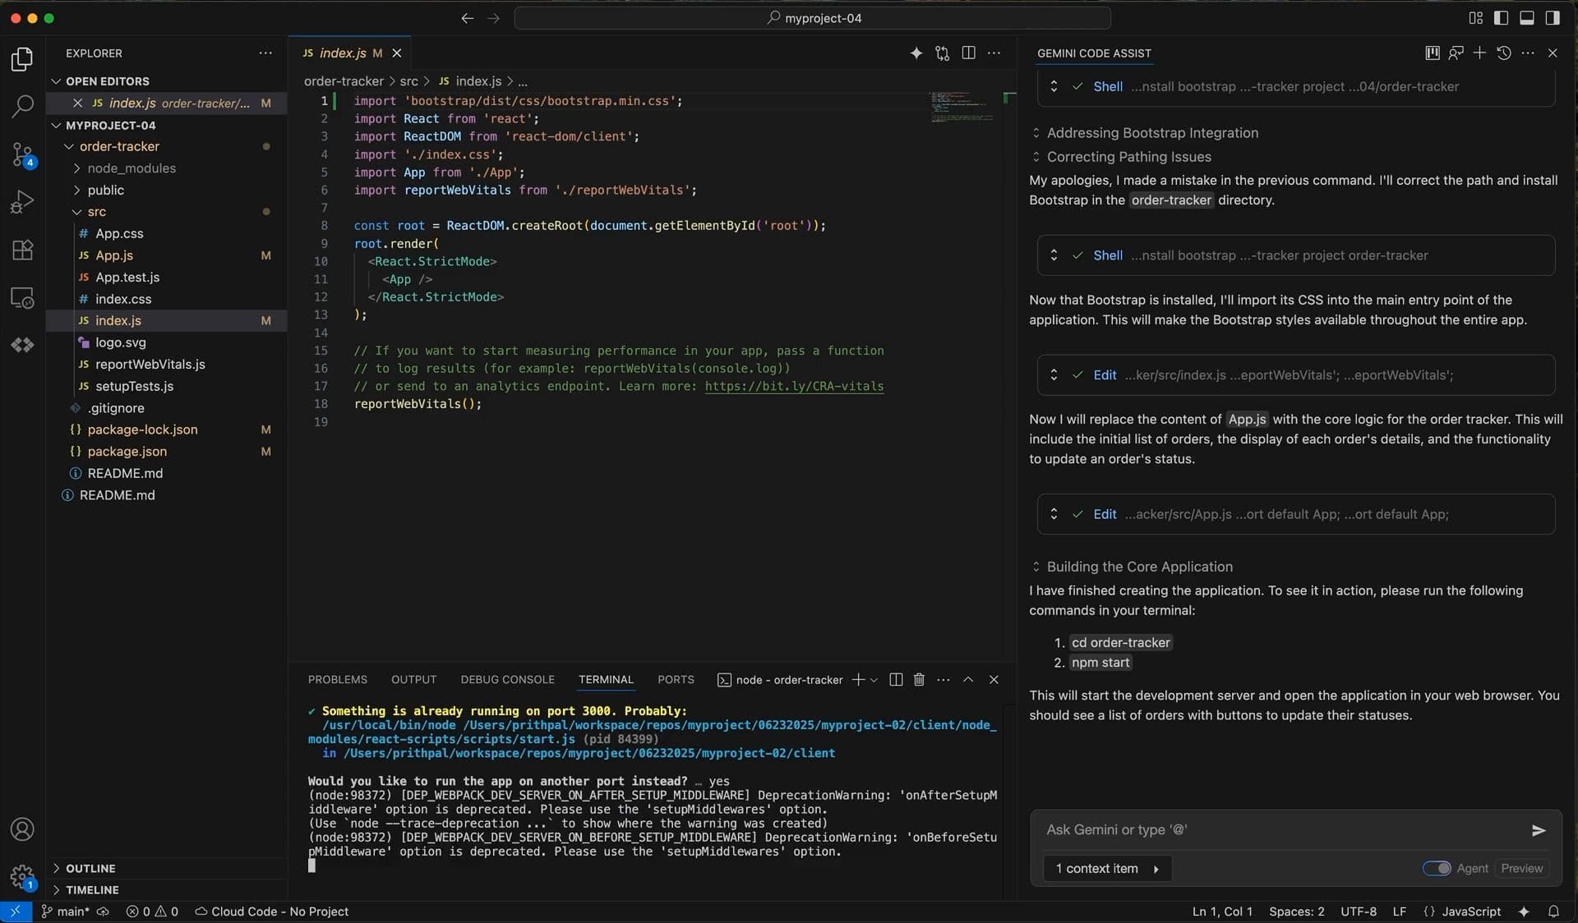Open Remote Explorer view
Image resolution: width=1578 pixels, height=923 pixels.
[22, 297]
